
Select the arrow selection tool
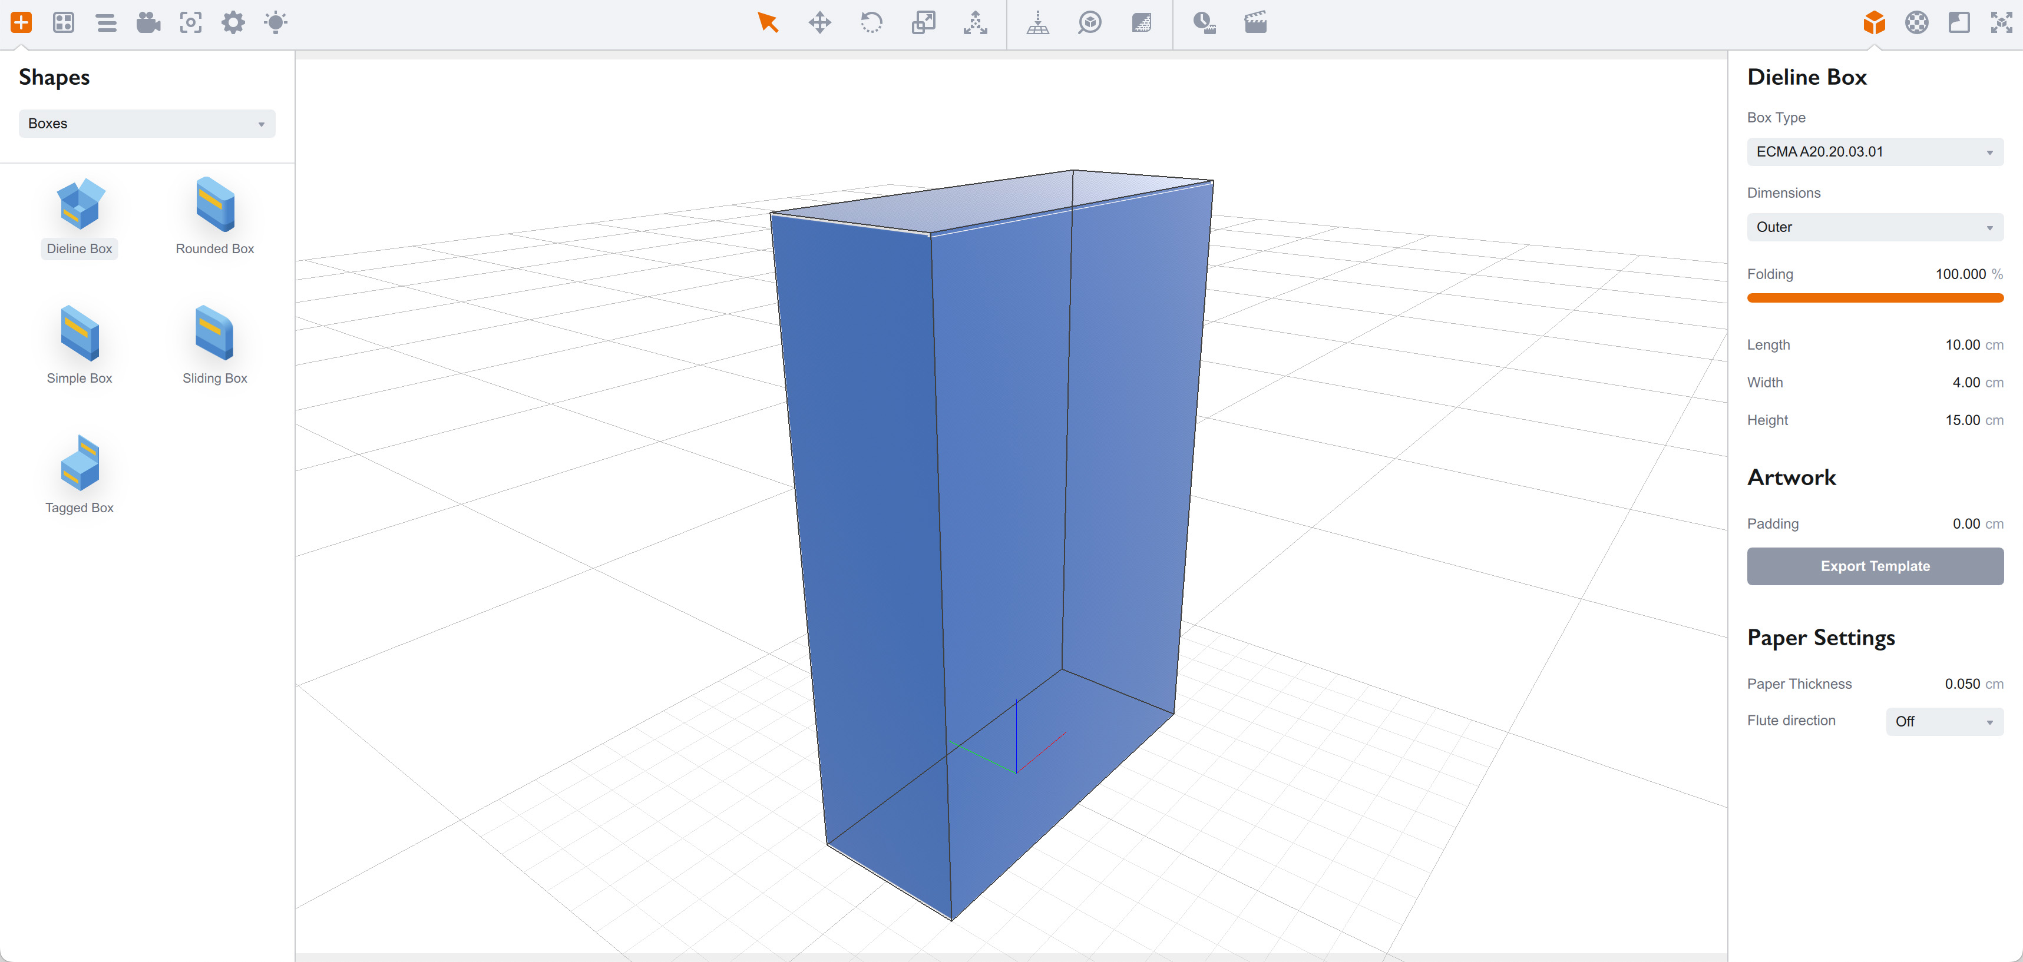coord(767,22)
